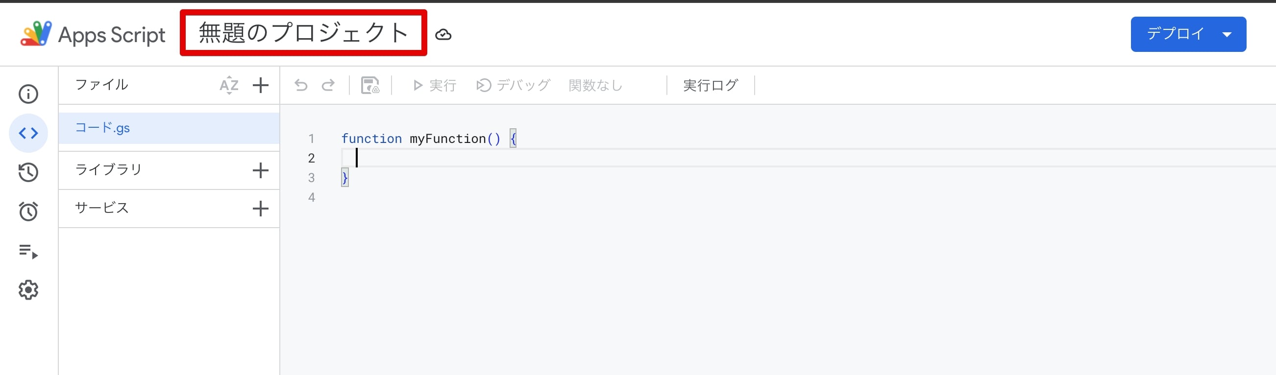Open the 実行ログ execution log
Viewport: 1276px width, 375px height.
(x=711, y=85)
